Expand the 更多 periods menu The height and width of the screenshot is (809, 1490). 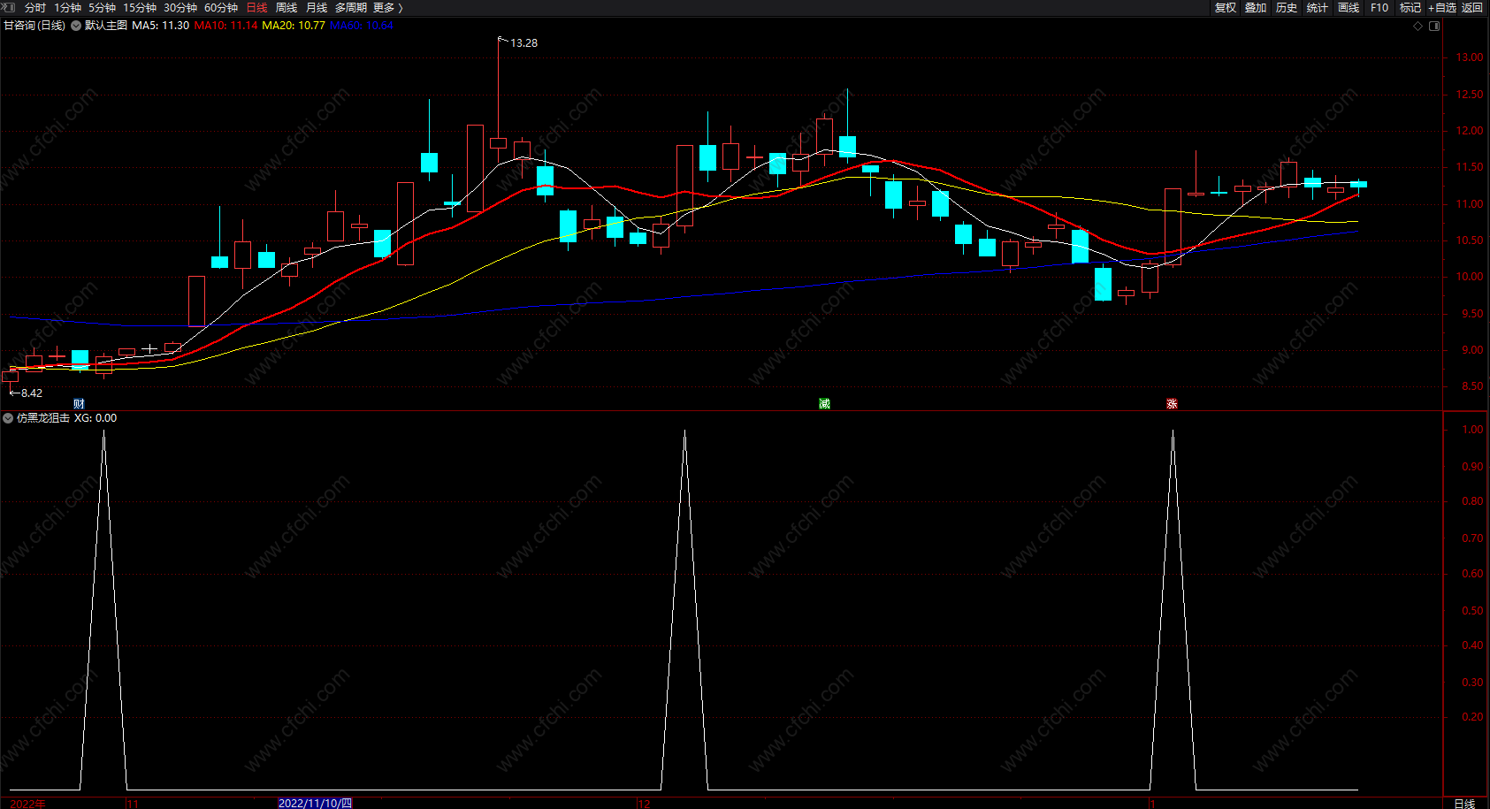387,7
